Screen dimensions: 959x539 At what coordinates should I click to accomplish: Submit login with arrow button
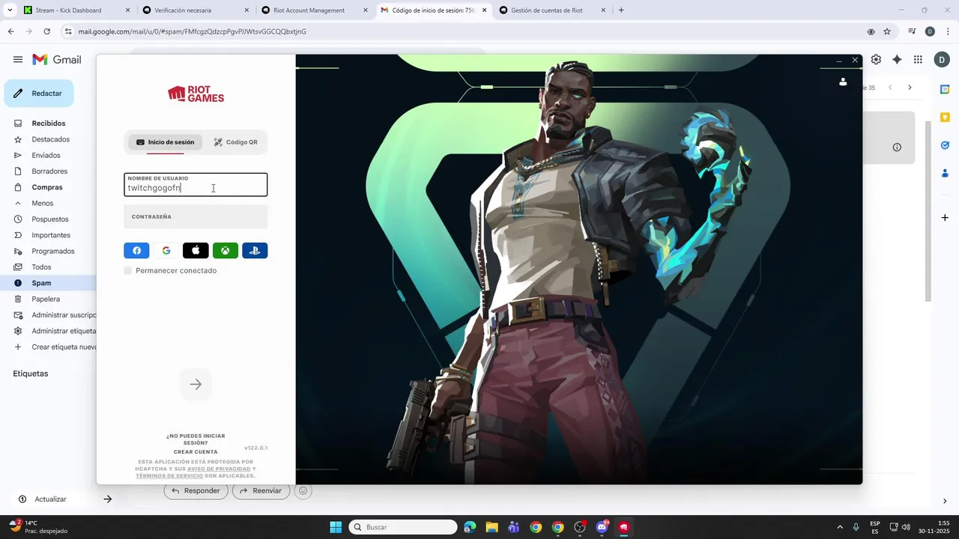(x=196, y=385)
